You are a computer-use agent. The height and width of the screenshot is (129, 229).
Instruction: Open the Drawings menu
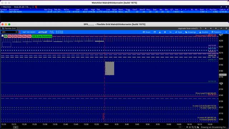tap(190, 32)
